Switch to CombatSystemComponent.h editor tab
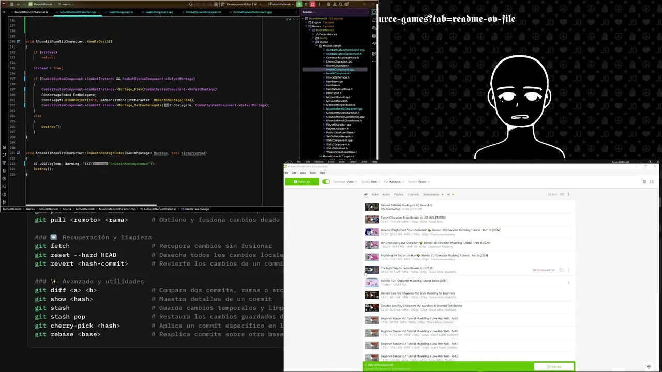The image size is (662, 372). tap(203, 12)
